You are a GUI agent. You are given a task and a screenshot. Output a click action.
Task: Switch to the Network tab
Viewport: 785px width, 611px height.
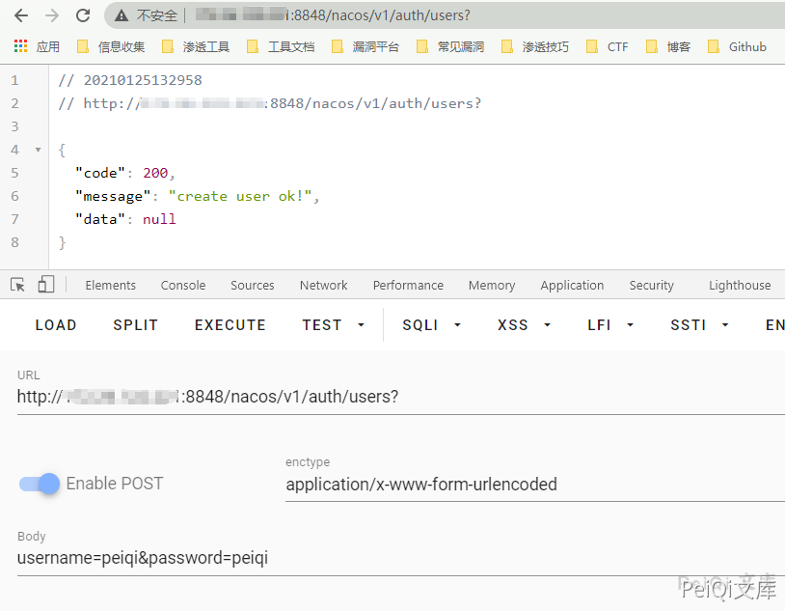click(x=323, y=285)
